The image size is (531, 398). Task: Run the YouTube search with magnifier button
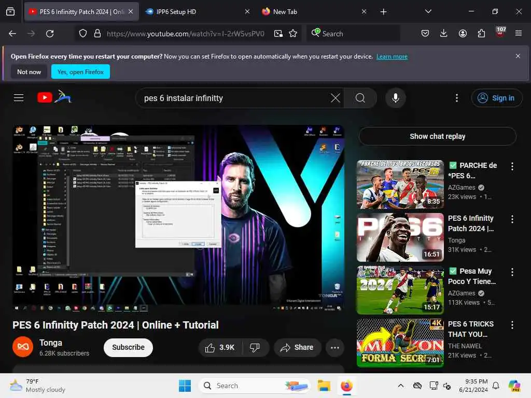coord(360,98)
